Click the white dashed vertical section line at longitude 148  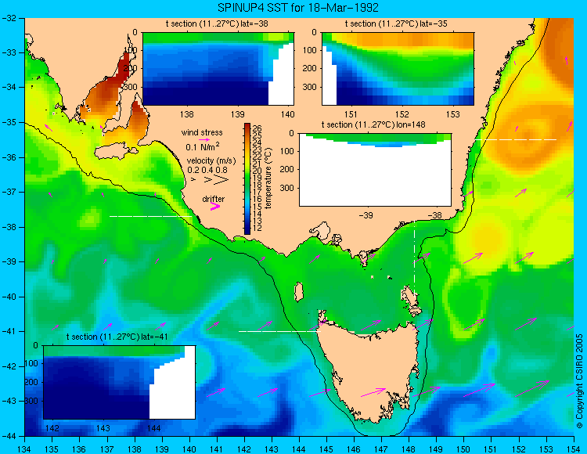(414, 258)
